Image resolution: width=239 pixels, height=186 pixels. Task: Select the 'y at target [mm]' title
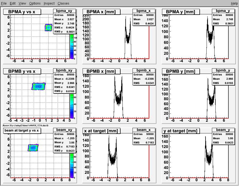pos(181,131)
